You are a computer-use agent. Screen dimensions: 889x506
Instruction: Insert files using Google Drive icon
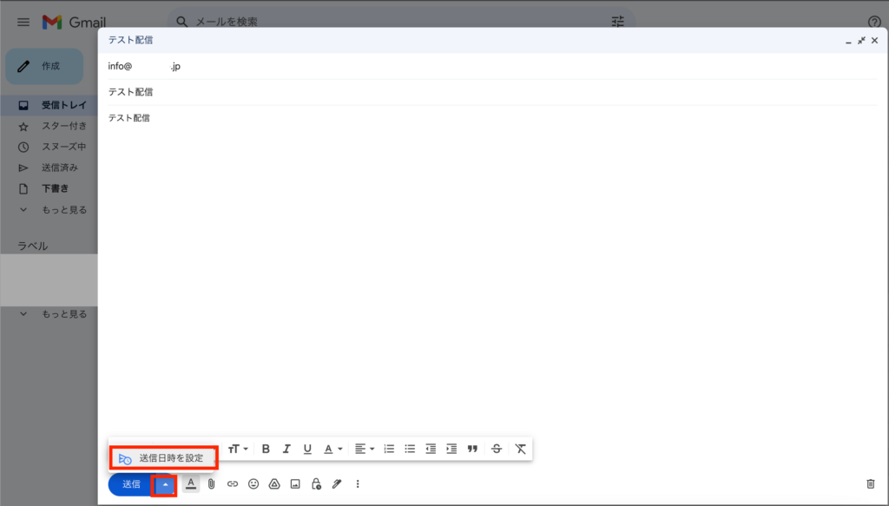point(274,484)
